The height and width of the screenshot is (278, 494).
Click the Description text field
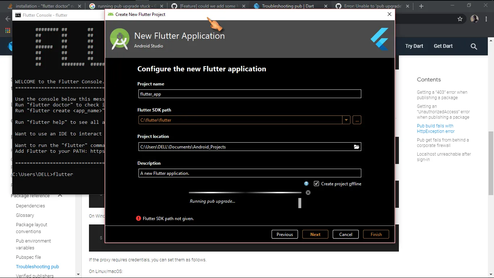250,173
